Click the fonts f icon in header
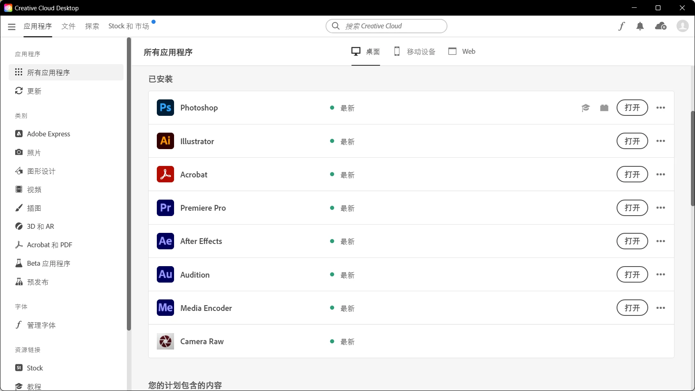The image size is (695, 391). [622, 26]
